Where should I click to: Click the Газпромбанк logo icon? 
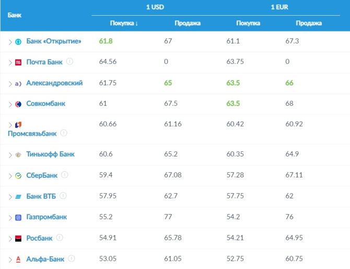coord(18,217)
